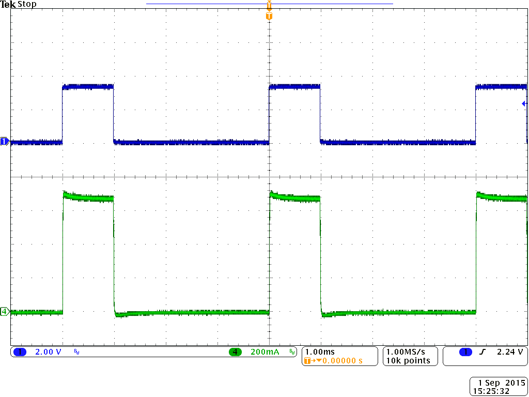
Task: Select the orange trigger position marker
Action: tap(268, 6)
